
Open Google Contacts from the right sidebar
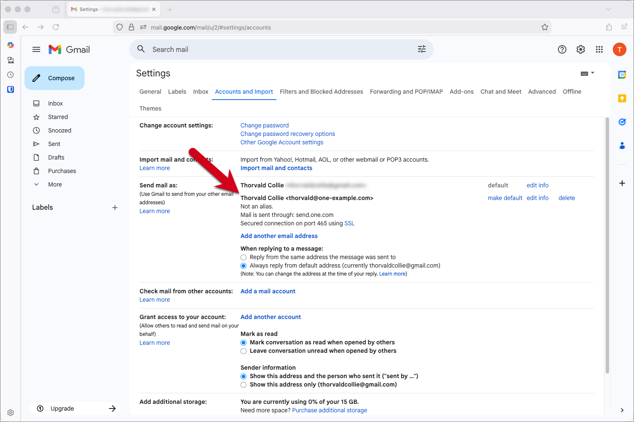622,145
